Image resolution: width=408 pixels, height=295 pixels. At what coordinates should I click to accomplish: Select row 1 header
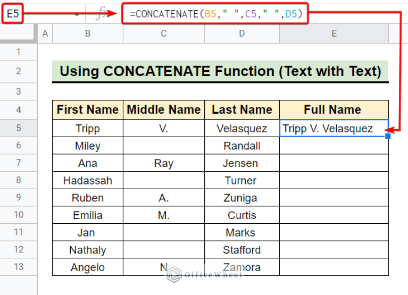click(19, 52)
